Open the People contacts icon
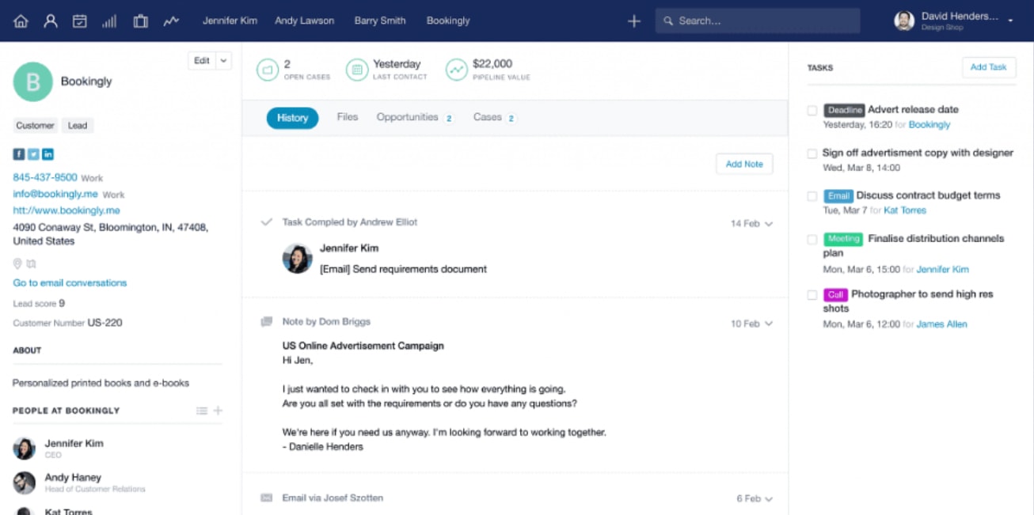This screenshot has width=1034, height=515. pyautogui.click(x=51, y=21)
